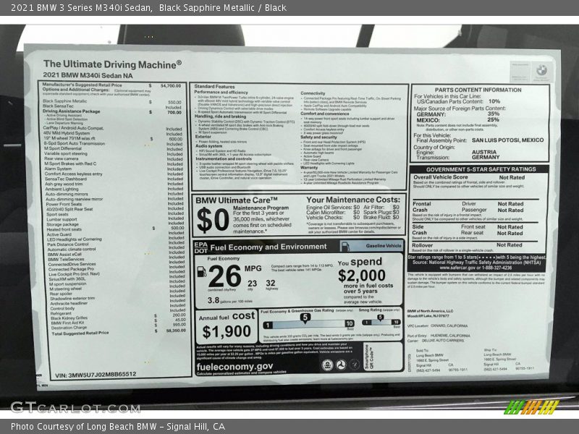Click the large '$0' maintenance figure
579x434 pixels.
click(213, 220)
